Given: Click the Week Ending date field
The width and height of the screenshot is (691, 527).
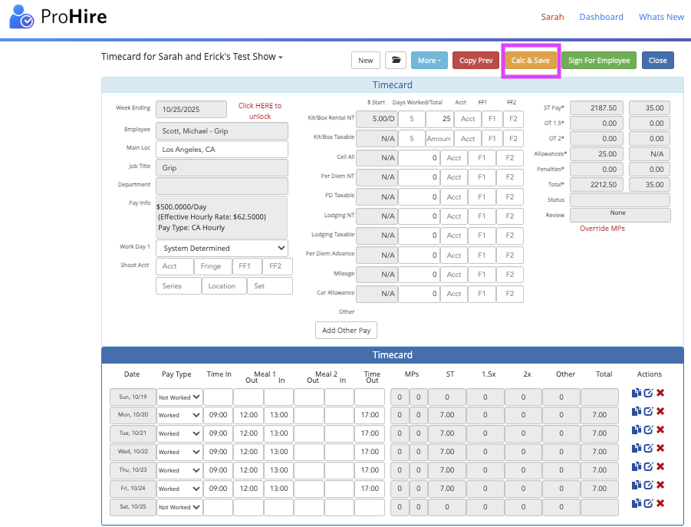Looking at the screenshot, I should 191,109.
